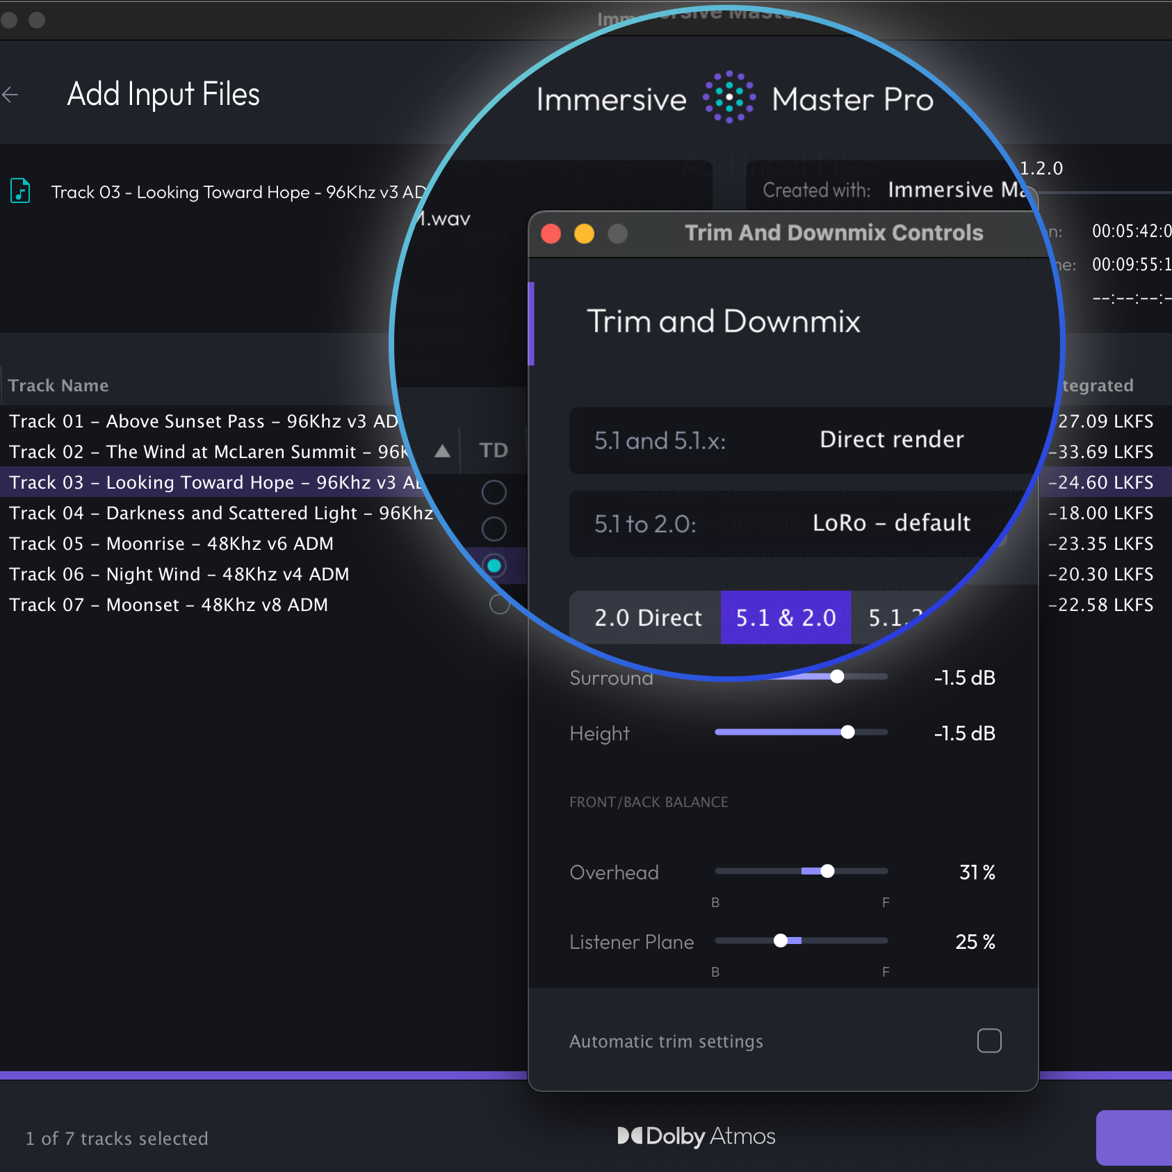Screen dimensions: 1172x1172
Task: Click the Listener Plane 25 % value
Action: (975, 942)
